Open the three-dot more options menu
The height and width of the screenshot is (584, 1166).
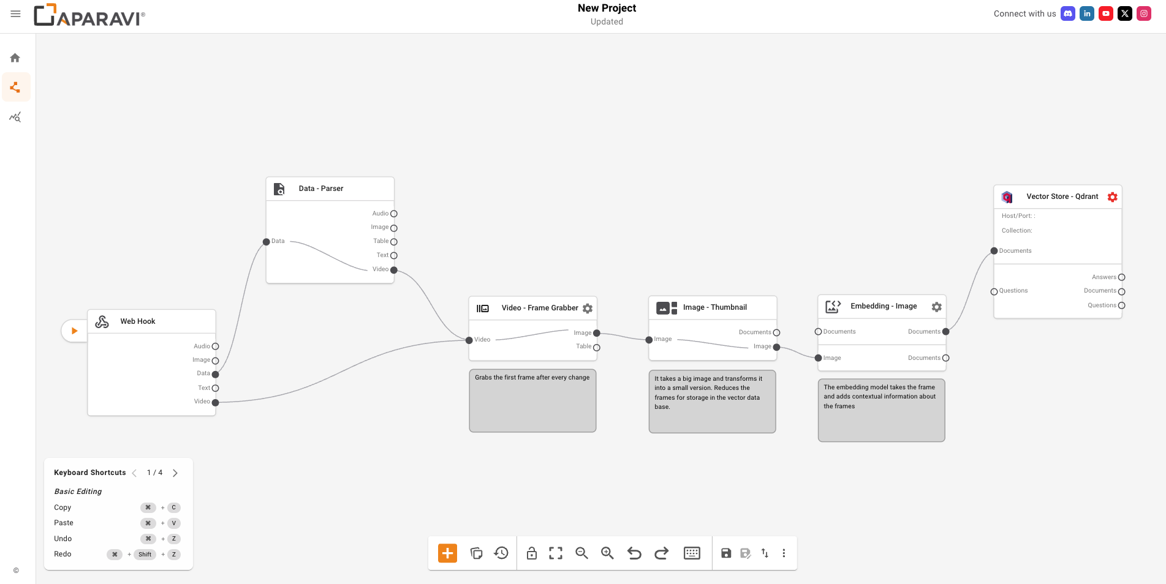[x=784, y=553]
